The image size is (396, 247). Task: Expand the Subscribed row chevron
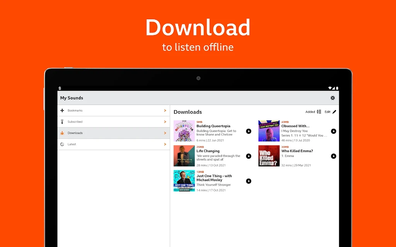coord(165,122)
